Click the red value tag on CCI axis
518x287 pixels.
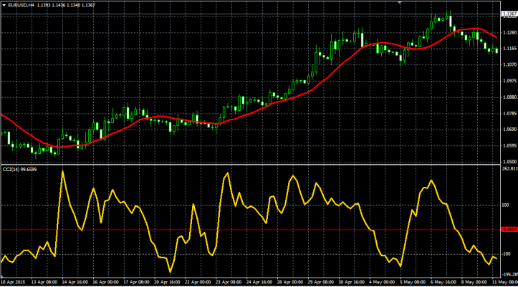508,230
